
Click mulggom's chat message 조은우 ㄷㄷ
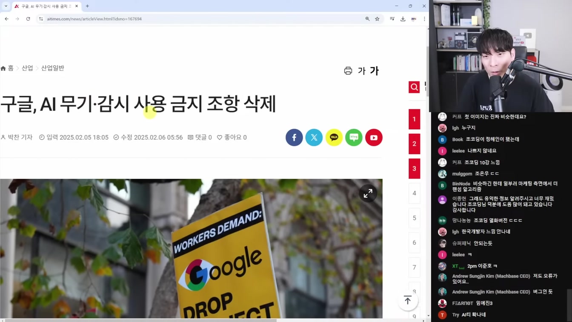click(487, 174)
